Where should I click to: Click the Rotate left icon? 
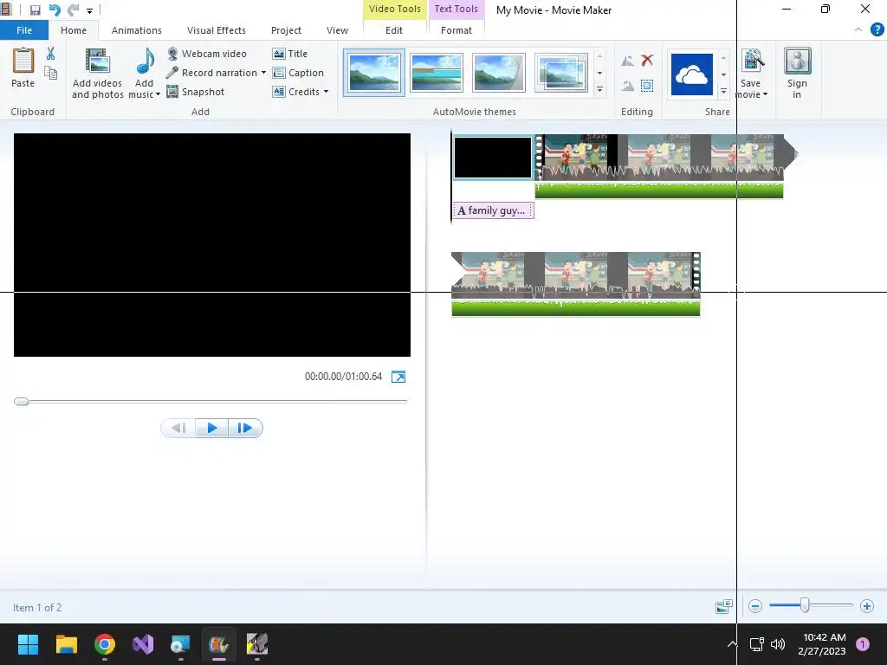click(x=627, y=61)
